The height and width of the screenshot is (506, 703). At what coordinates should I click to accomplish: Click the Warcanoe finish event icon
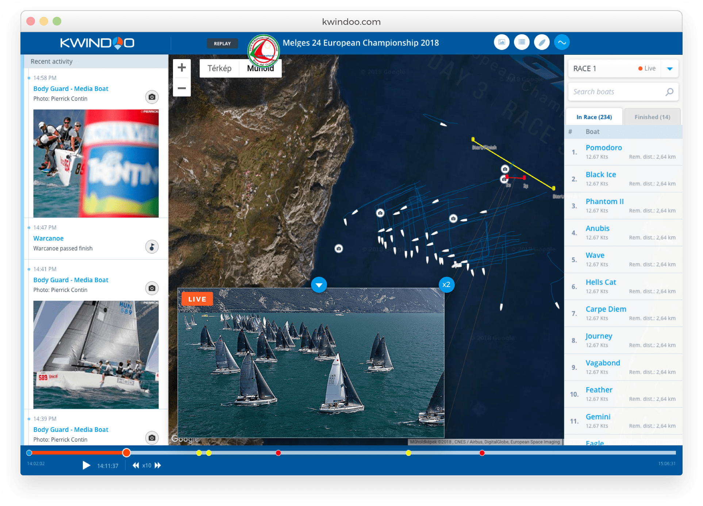[152, 246]
